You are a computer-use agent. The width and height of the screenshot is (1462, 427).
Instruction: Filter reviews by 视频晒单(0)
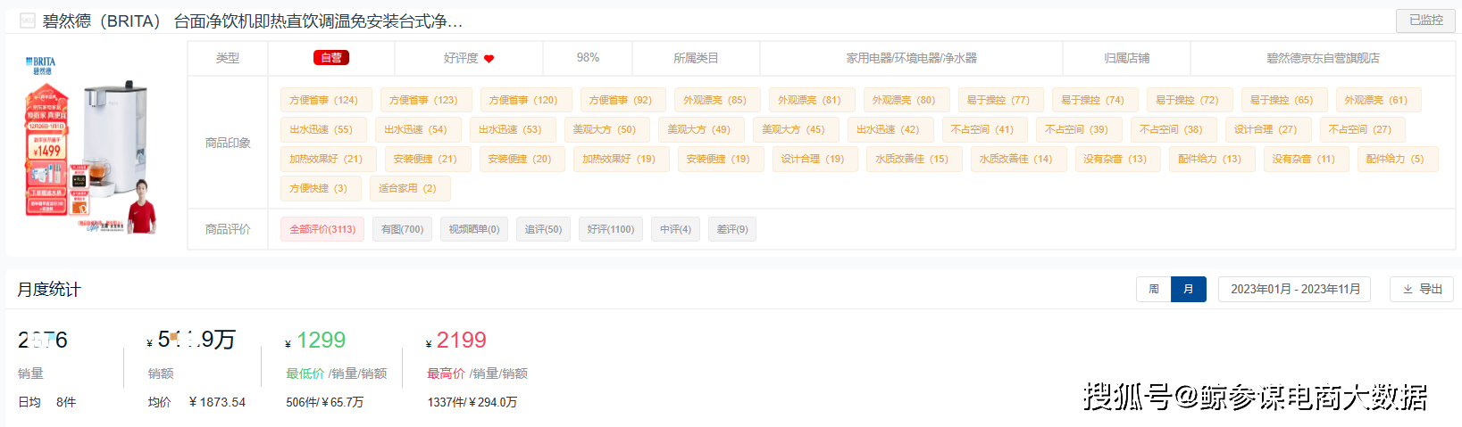click(474, 229)
